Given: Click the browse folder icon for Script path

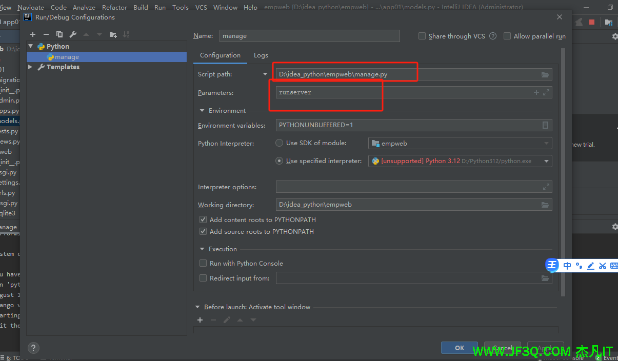Looking at the screenshot, I should 545,75.
